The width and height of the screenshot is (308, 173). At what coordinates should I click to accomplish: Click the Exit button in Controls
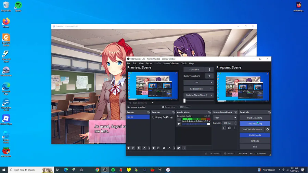click(x=255, y=147)
